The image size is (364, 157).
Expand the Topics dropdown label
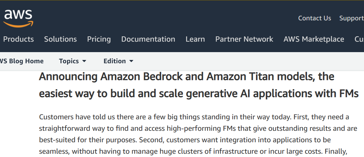pos(69,61)
